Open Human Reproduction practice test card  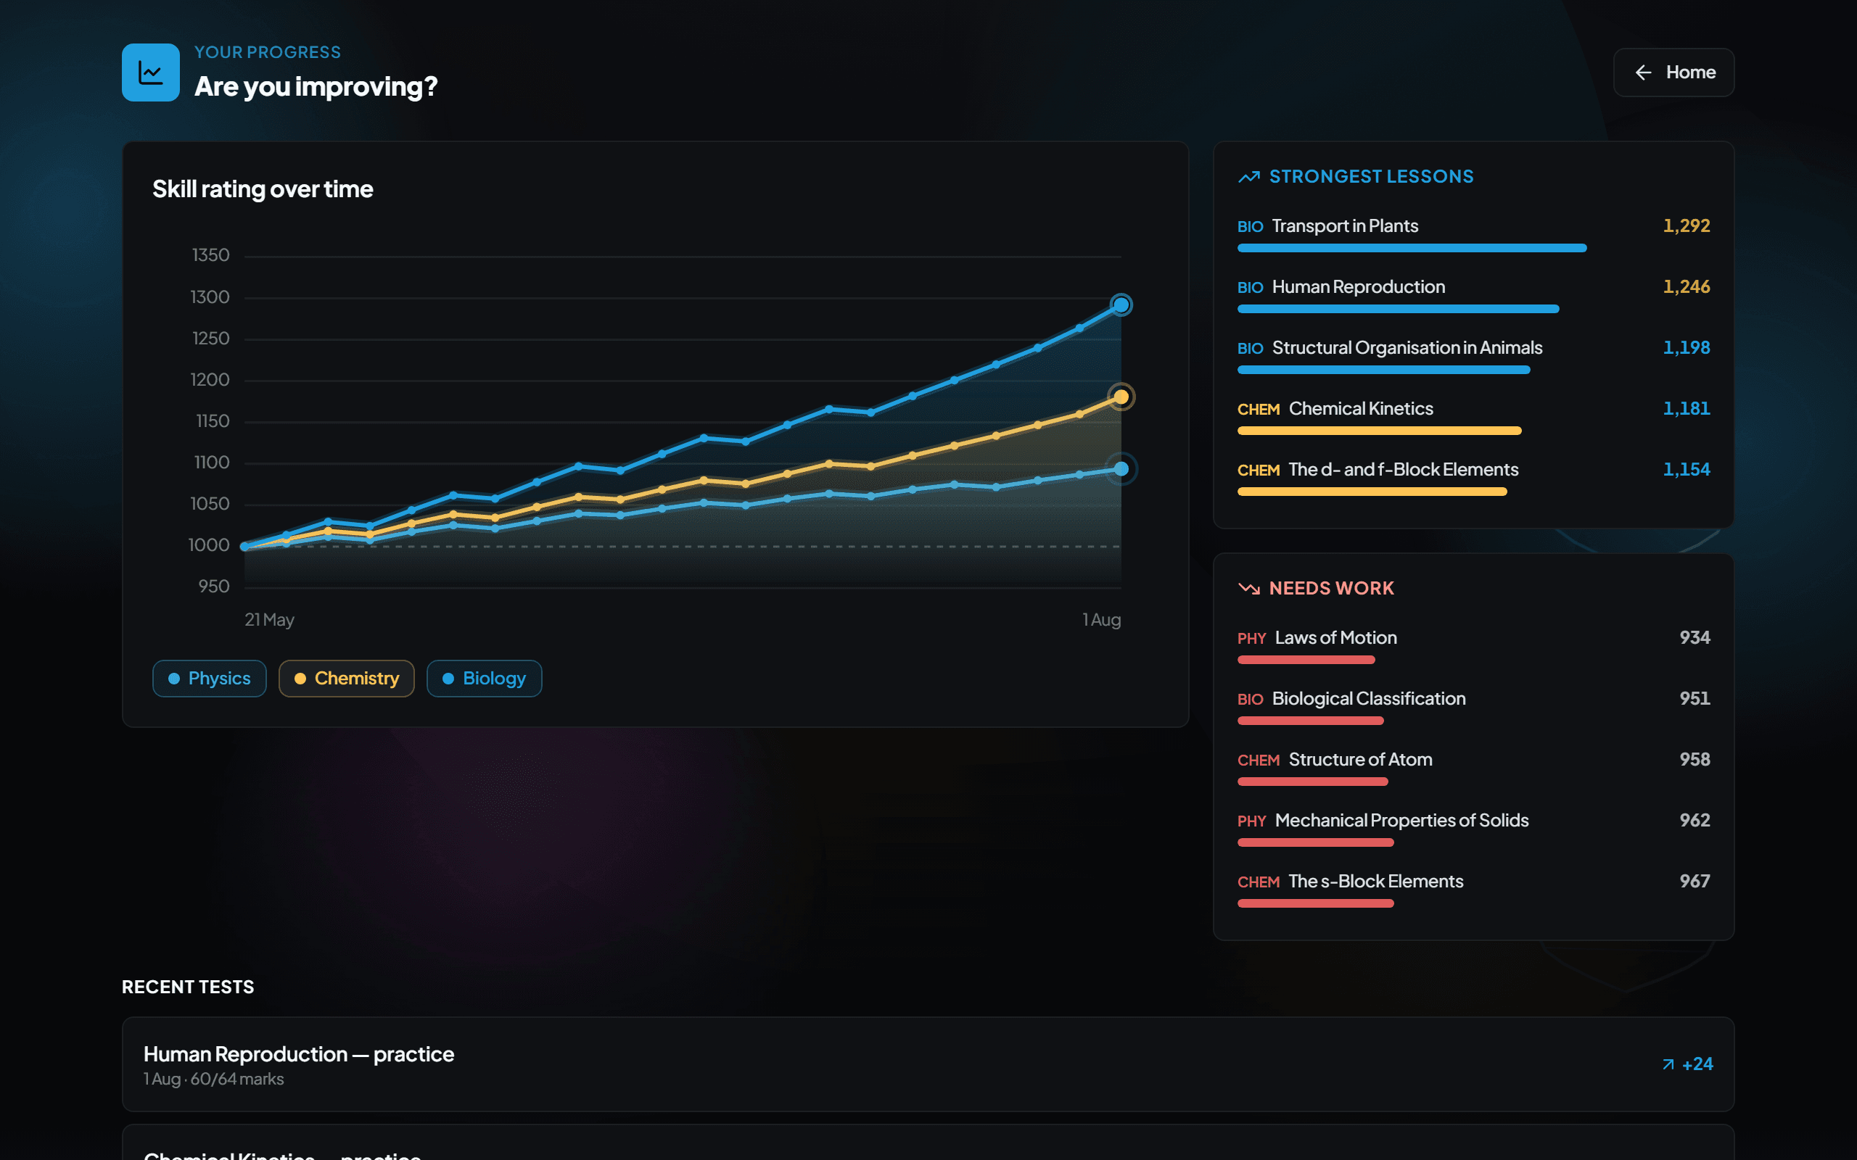(927, 1064)
